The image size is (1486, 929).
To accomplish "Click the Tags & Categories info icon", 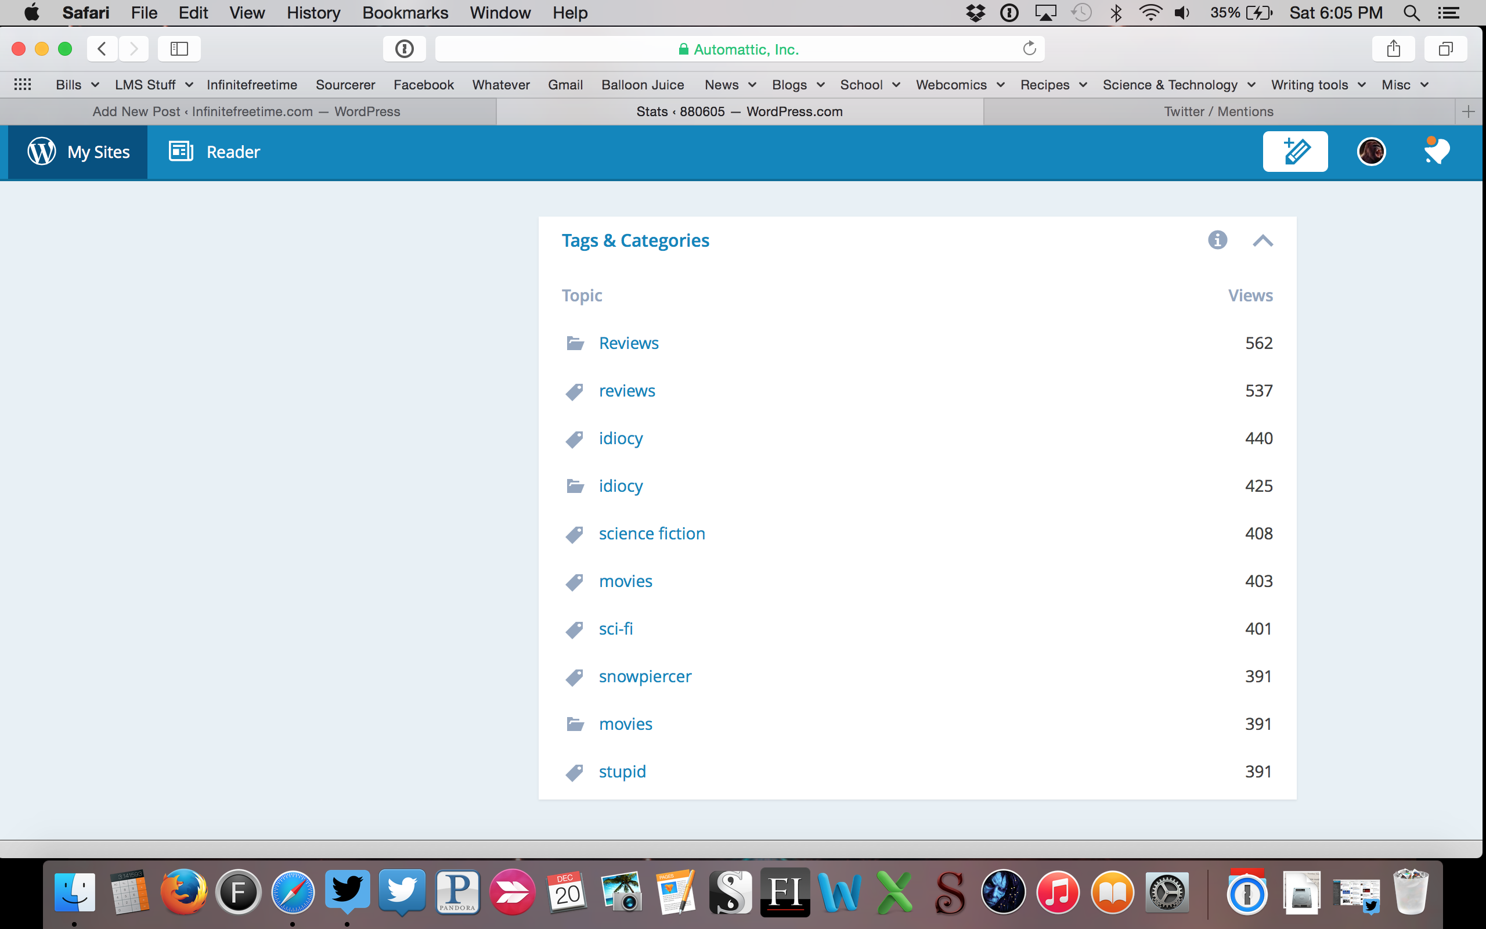I will pos(1217,240).
